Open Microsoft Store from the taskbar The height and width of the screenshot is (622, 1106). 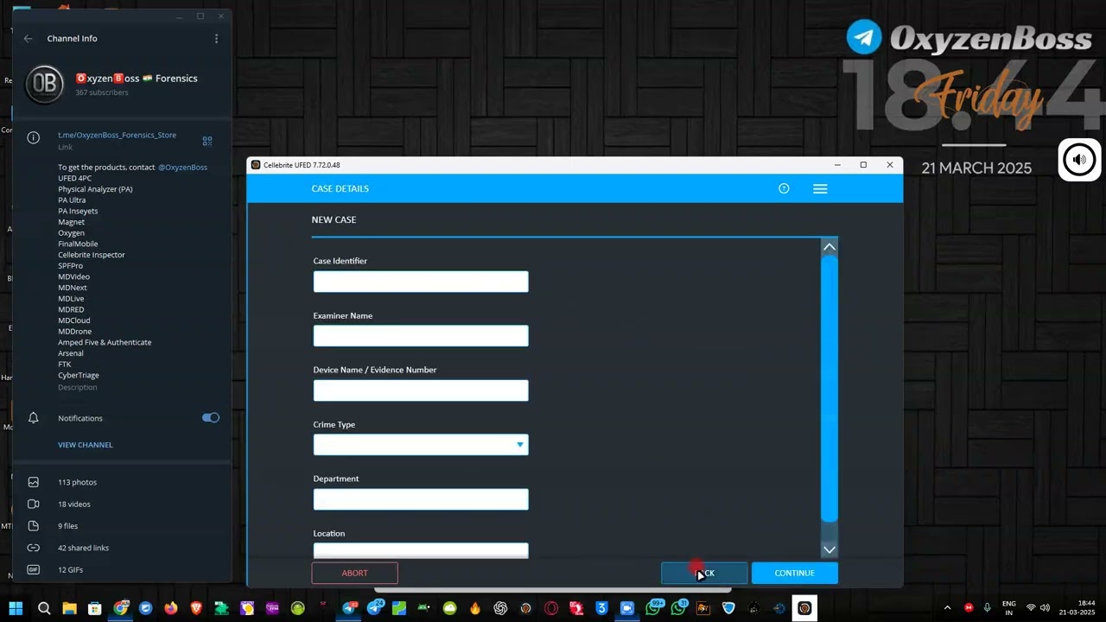click(x=95, y=608)
